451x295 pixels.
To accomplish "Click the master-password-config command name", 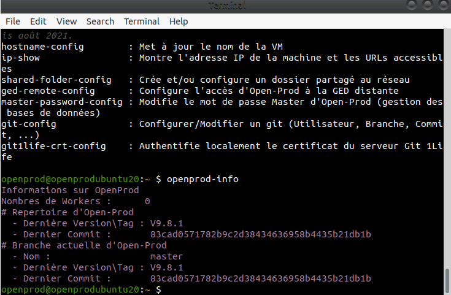I will (61, 102).
